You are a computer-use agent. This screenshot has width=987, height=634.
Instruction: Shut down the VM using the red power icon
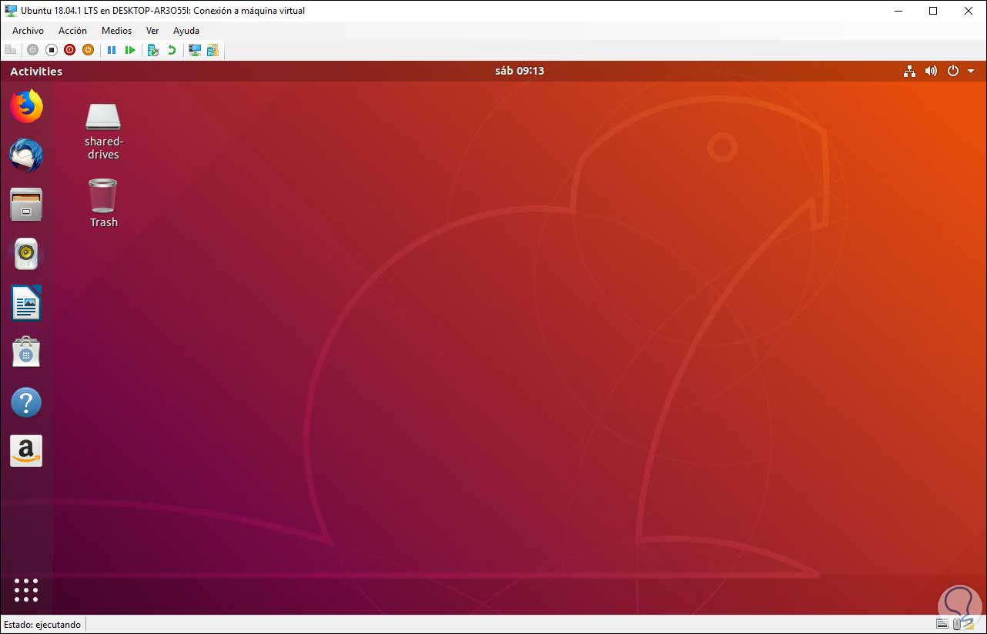(x=69, y=50)
